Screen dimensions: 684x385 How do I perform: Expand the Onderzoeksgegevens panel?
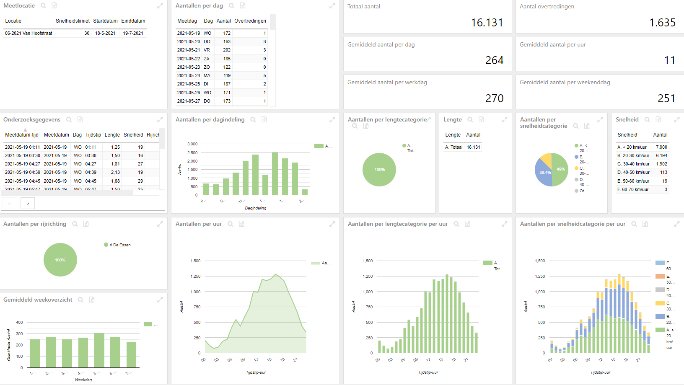click(160, 120)
